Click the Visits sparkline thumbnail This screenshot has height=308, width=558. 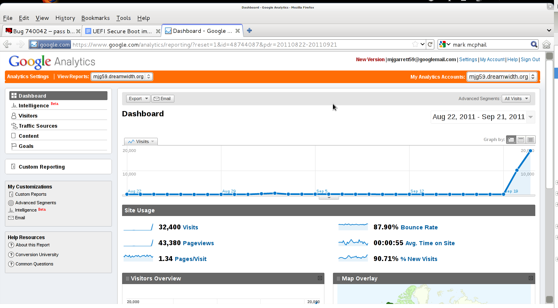(138, 227)
